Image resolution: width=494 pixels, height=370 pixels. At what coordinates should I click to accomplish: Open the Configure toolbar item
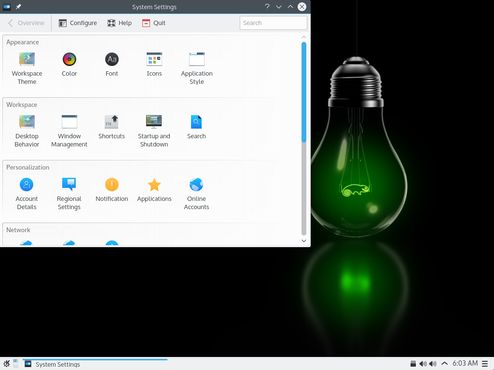78,23
